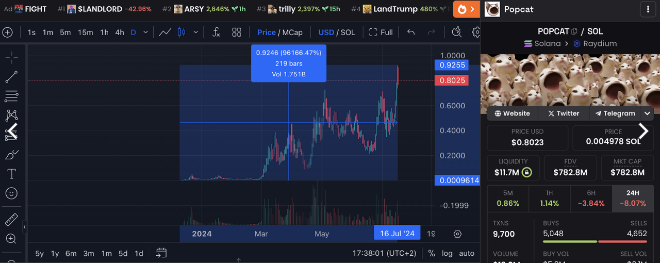Select the brush drawing tool

[x=11, y=154]
